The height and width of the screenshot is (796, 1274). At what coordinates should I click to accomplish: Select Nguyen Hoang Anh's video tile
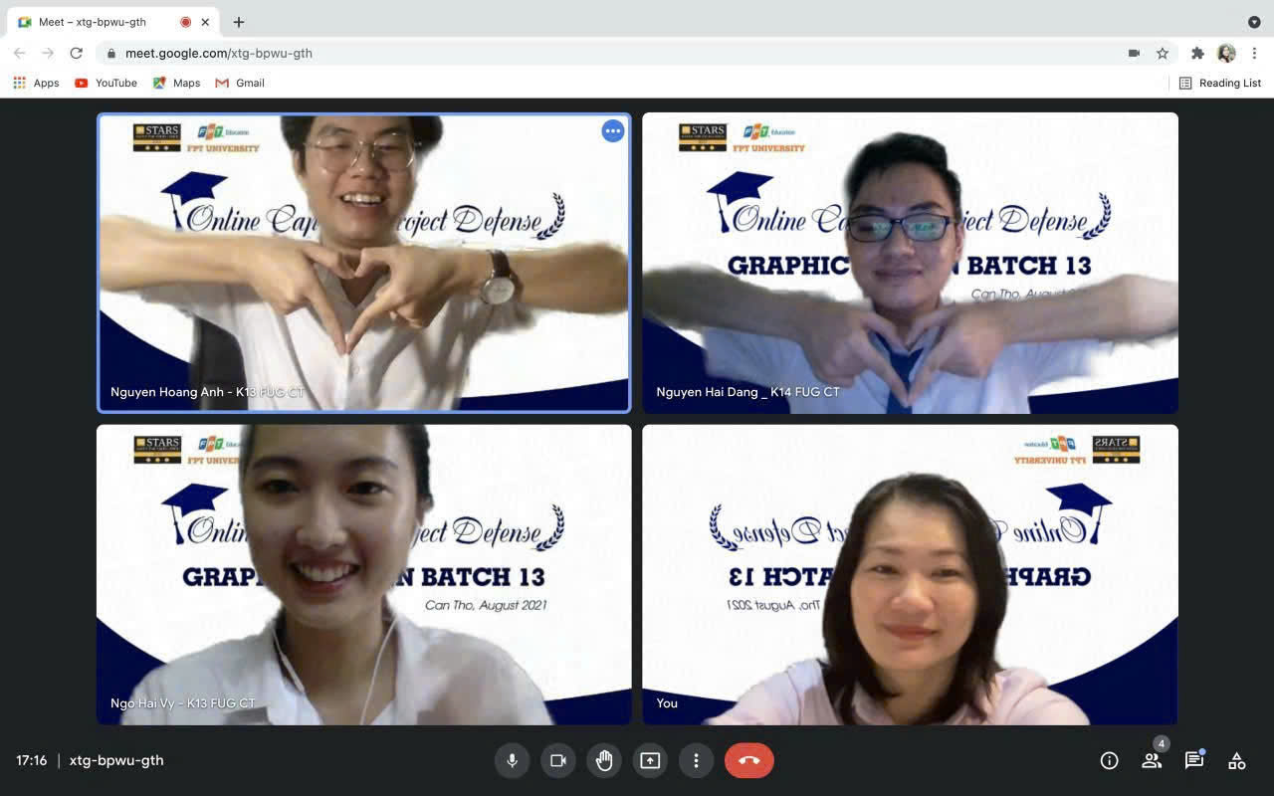click(x=363, y=263)
